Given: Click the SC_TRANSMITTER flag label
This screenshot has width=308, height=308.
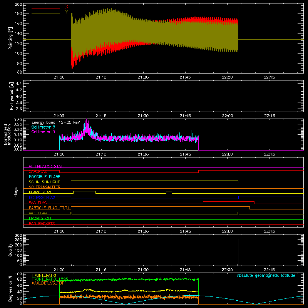Looking at the screenshot, I should (45, 187).
